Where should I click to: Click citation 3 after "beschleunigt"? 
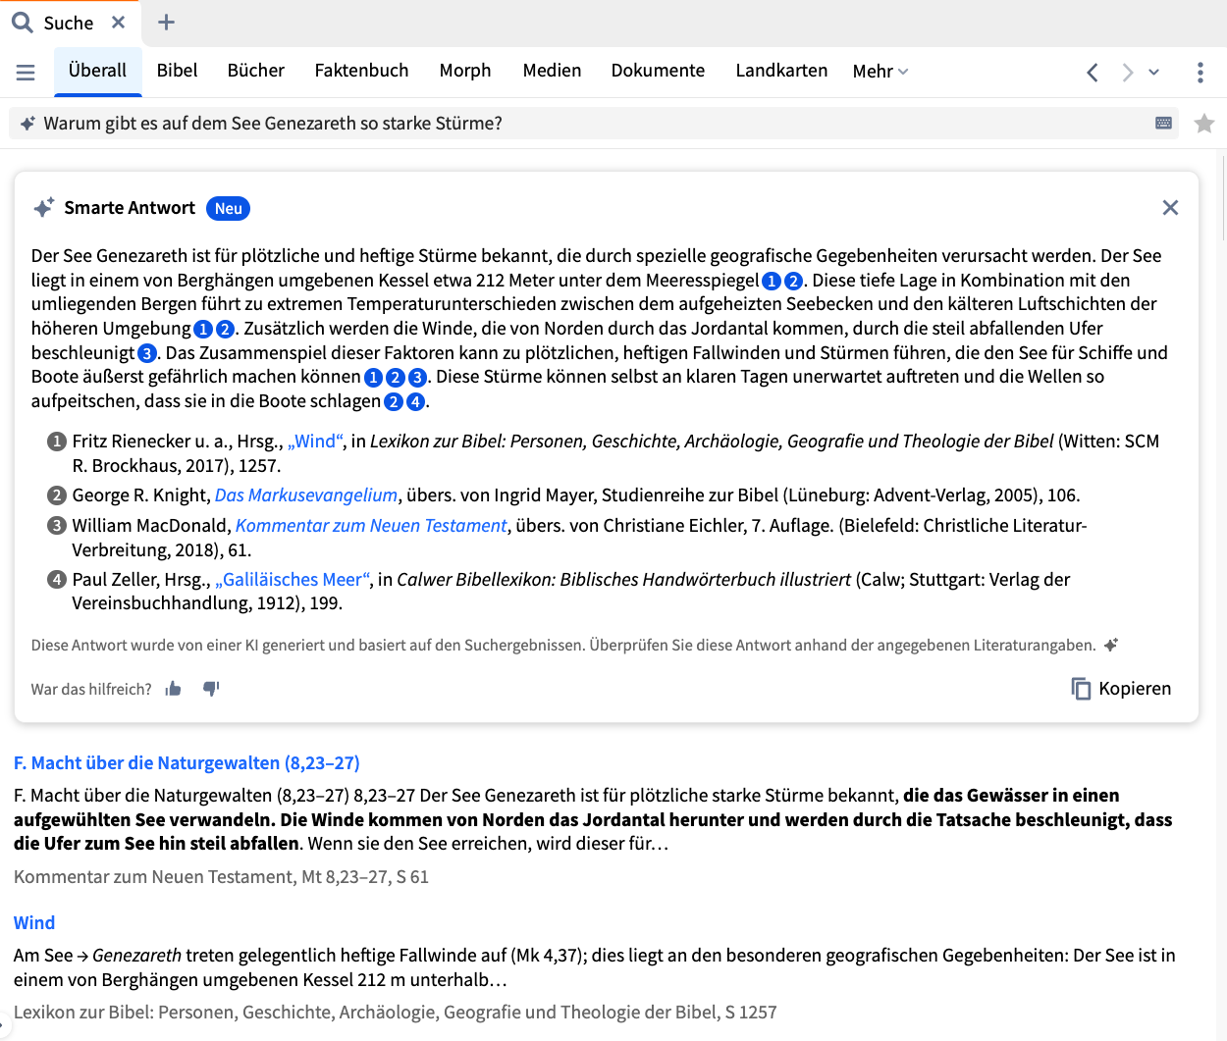click(147, 353)
